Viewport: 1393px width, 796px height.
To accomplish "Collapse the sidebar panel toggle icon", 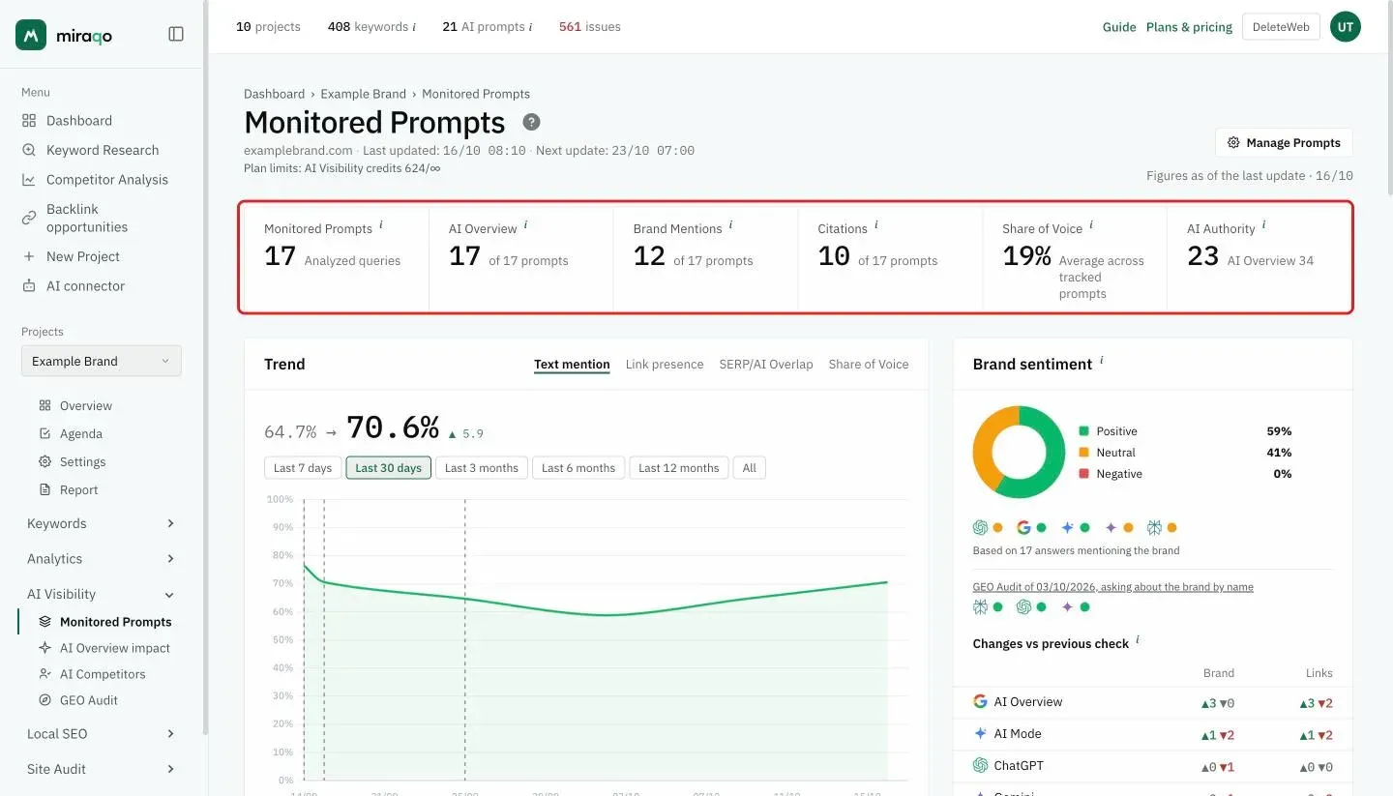I will click(176, 34).
